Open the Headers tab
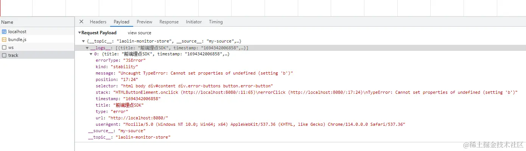The height and width of the screenshot is (151, 526). click(98, 22)
